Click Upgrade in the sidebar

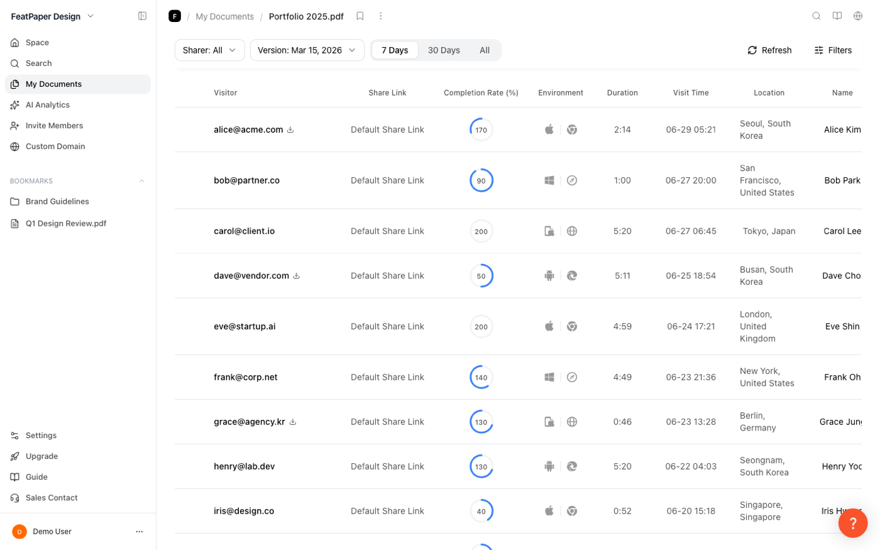click(78, 456)
